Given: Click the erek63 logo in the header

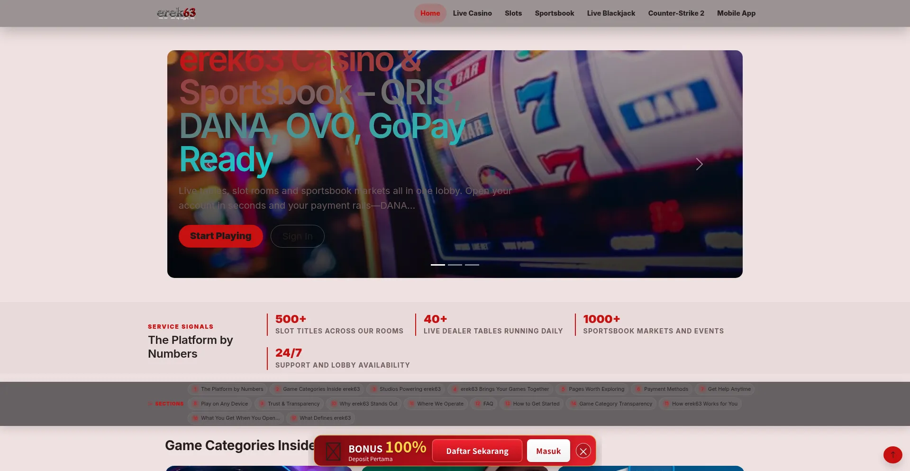Looking at the screenshot, I should point(176,13).
